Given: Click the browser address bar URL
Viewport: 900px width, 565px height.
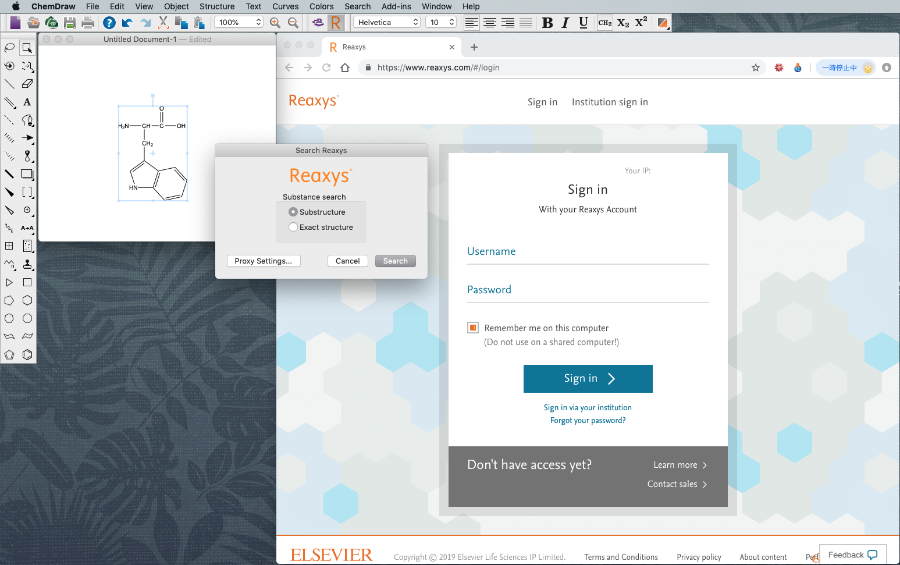Looking at the screenshot, I should pos(438,67).
